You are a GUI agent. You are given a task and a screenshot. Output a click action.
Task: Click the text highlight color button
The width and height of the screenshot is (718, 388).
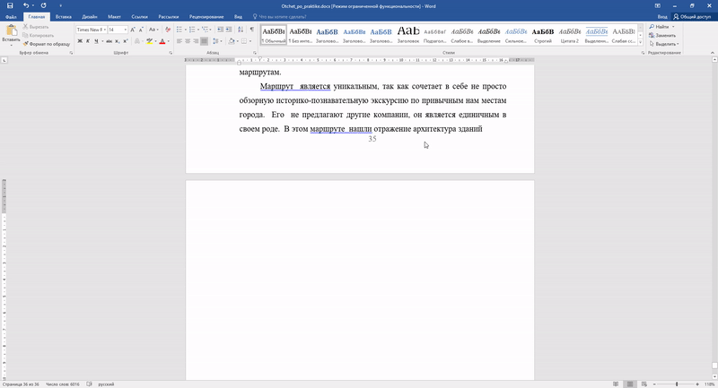tap(149, 41)
